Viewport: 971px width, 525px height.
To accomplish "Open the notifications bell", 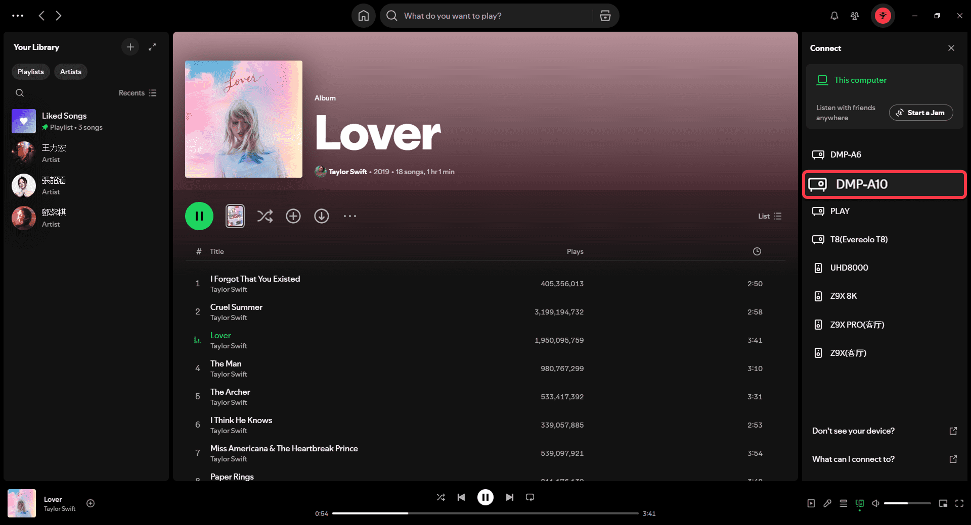I will coord(834,16).
